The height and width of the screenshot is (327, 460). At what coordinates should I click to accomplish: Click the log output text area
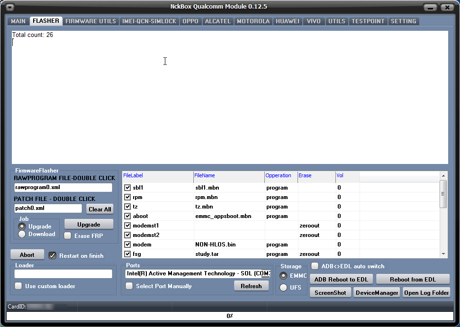click(230, 97)
